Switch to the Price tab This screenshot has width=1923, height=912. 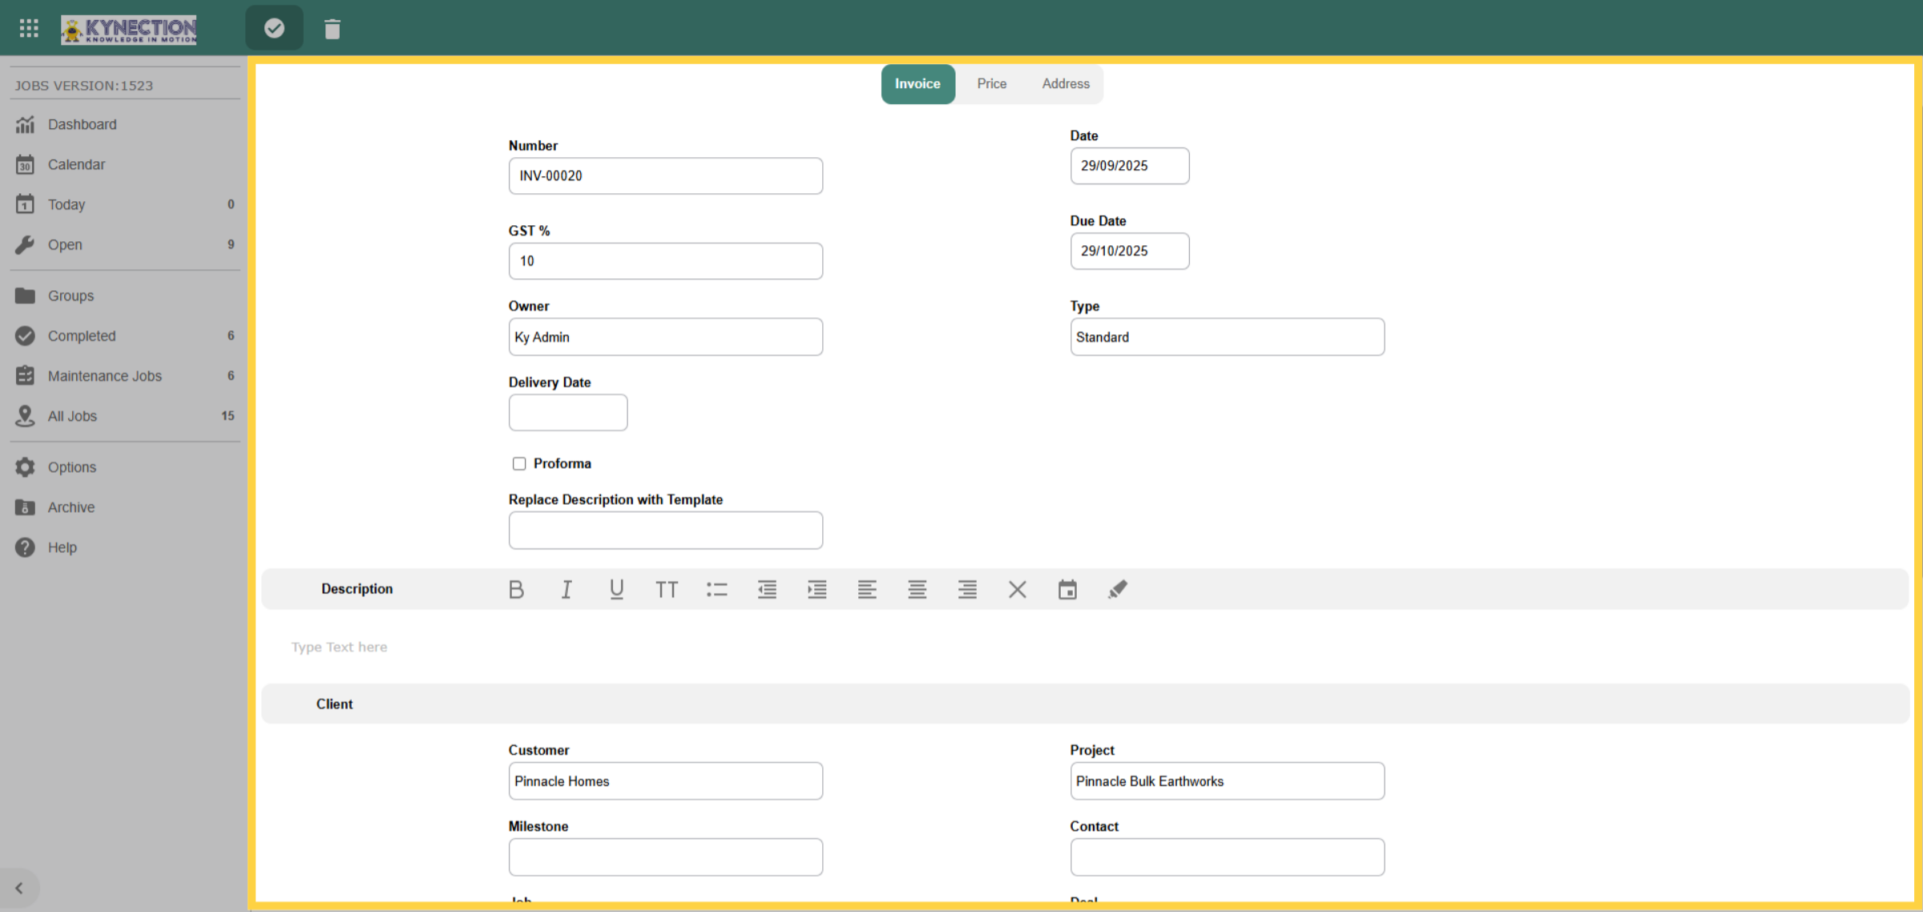pyautogui.click(x=991, y=84)
